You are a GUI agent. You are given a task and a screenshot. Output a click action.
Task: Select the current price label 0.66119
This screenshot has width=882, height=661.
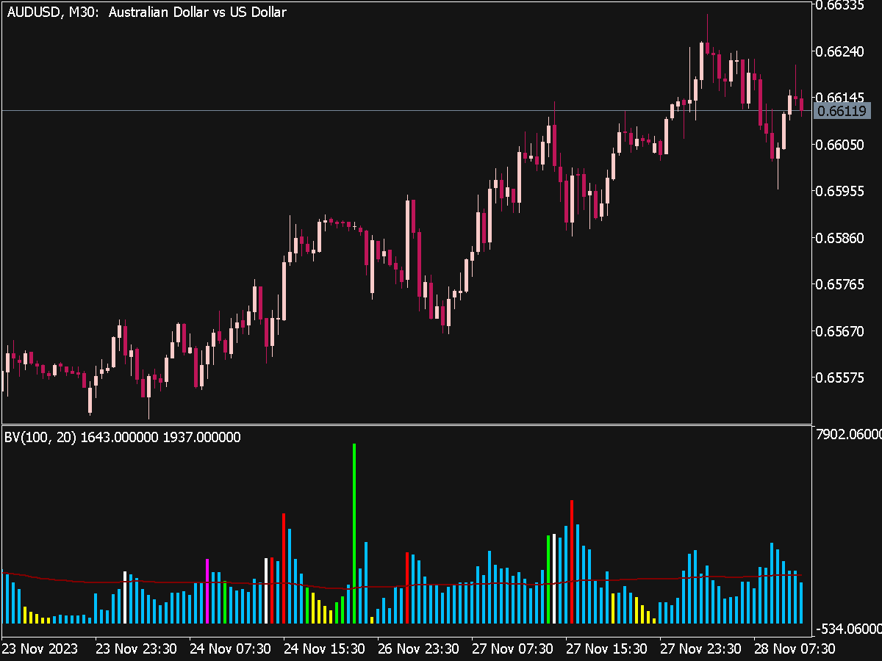(844, 111)
